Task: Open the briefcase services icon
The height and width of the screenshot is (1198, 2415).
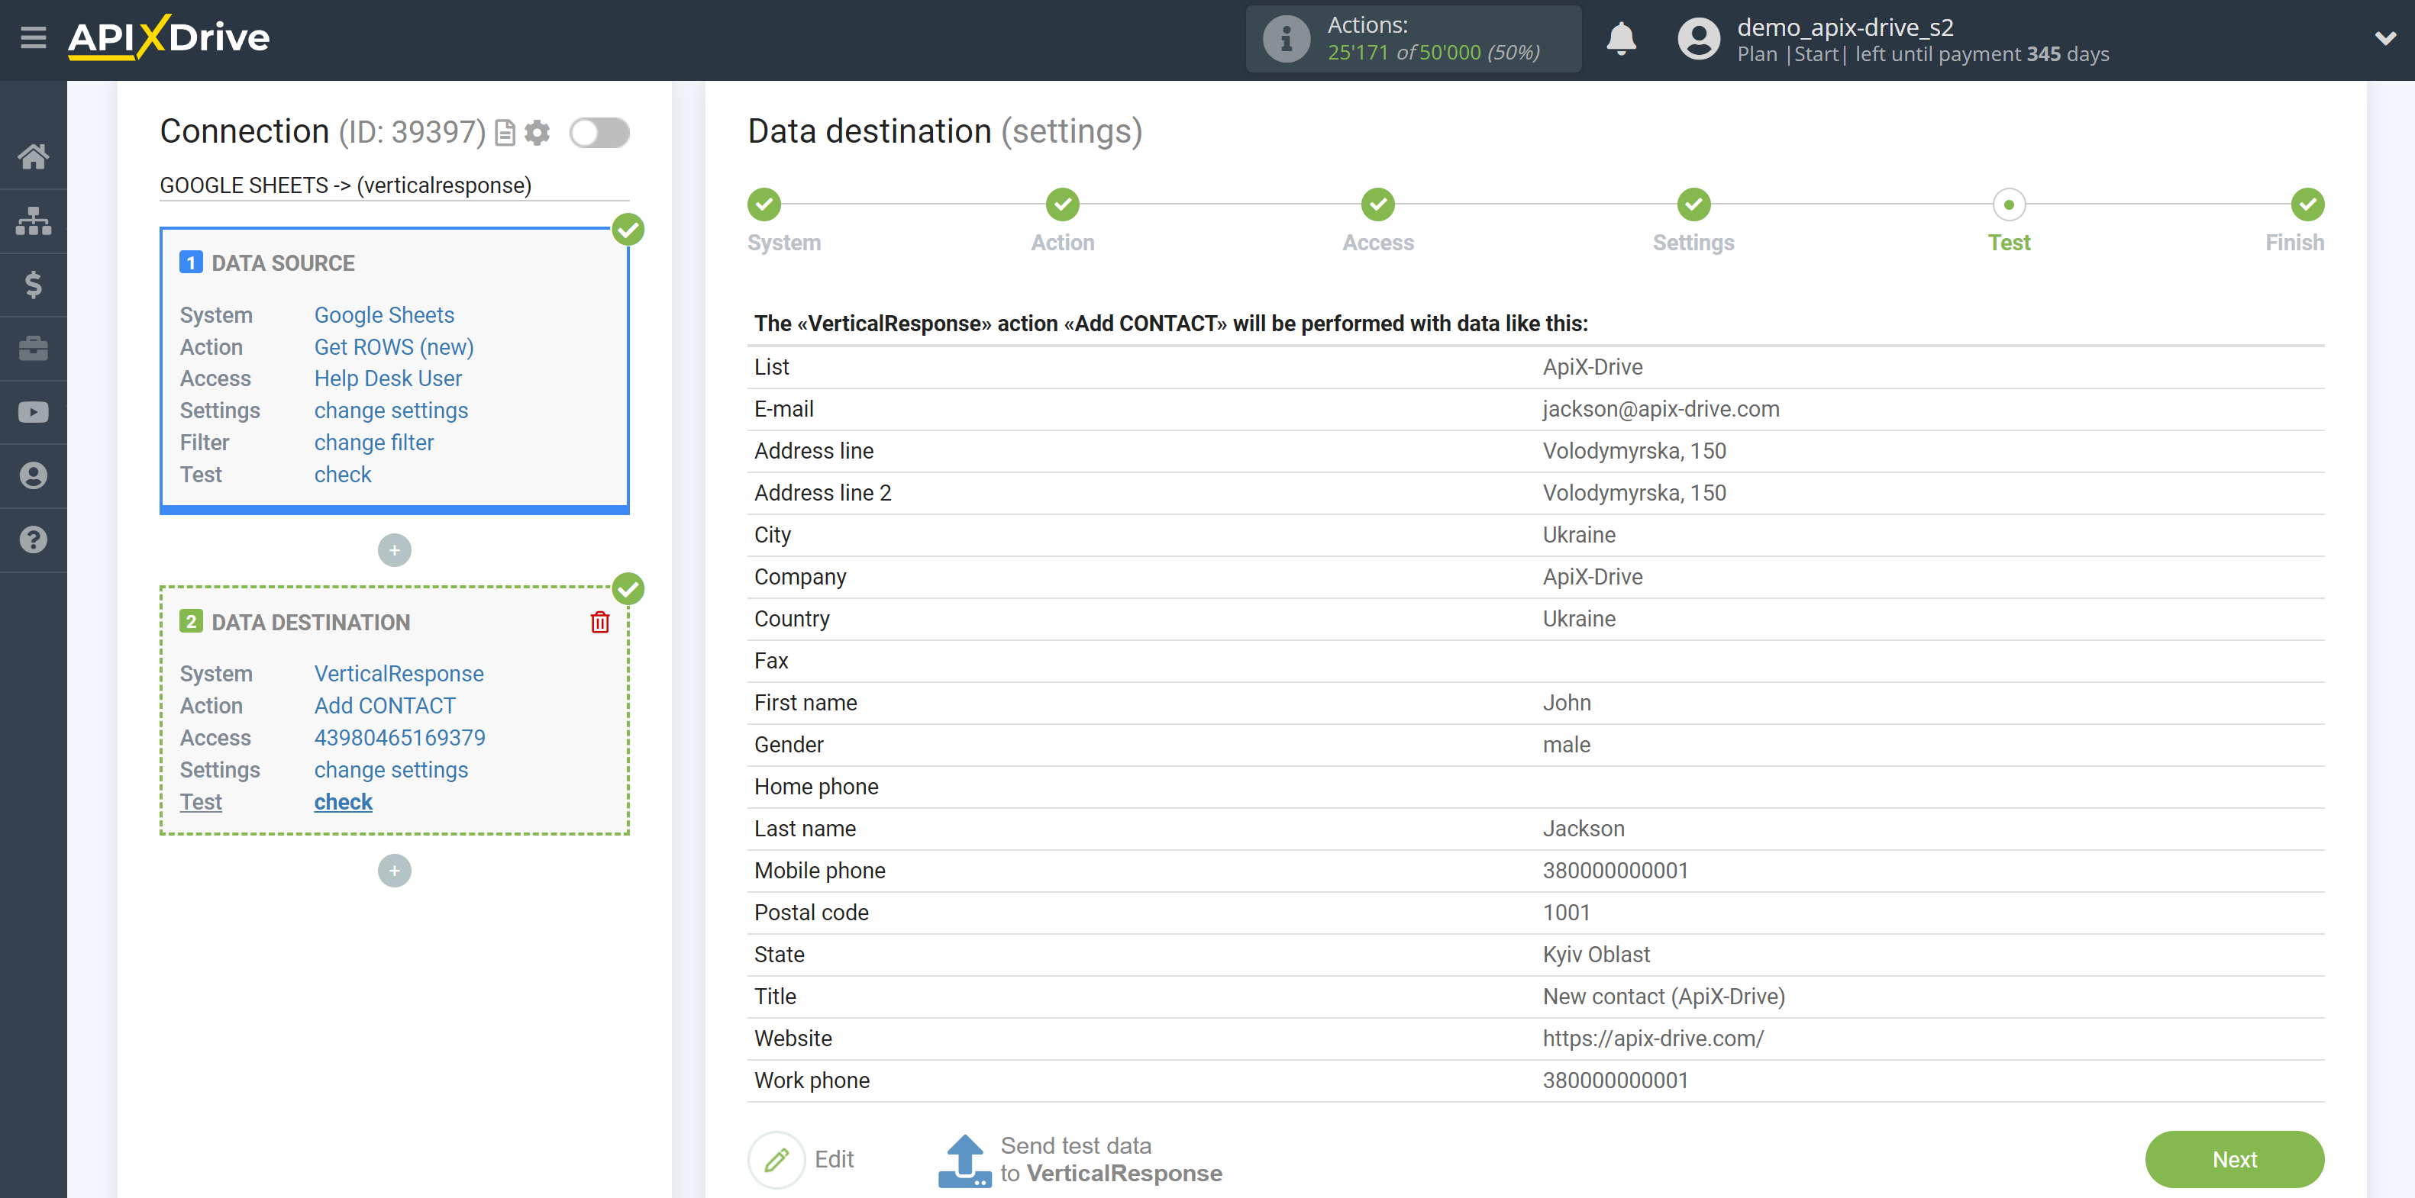Action: (x=34, y=349)
